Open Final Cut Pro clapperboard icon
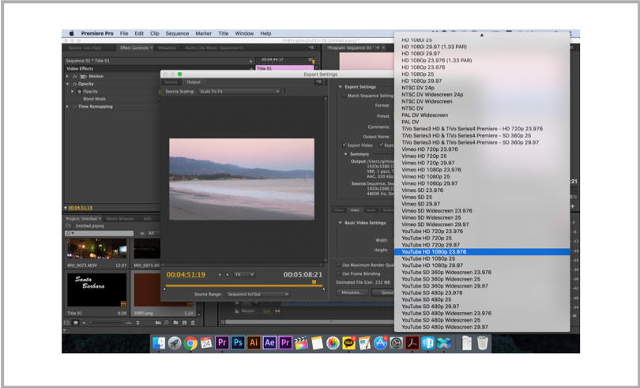640x388 pixels. [x=301, y=343]
